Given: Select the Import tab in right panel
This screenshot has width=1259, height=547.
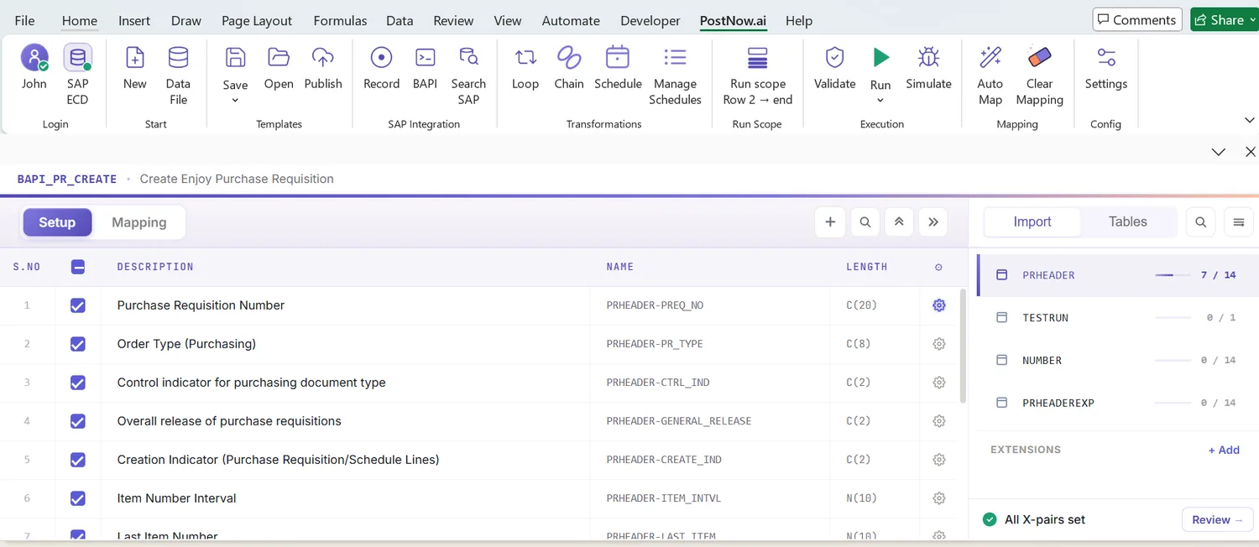Looking at the screenshot, I should click(x=1032, y=221).
